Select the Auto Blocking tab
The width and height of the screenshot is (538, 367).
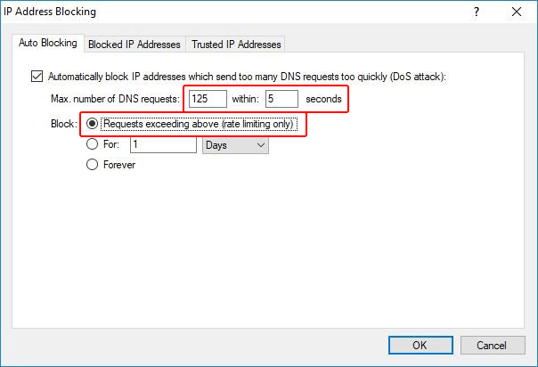pos(48,43)
